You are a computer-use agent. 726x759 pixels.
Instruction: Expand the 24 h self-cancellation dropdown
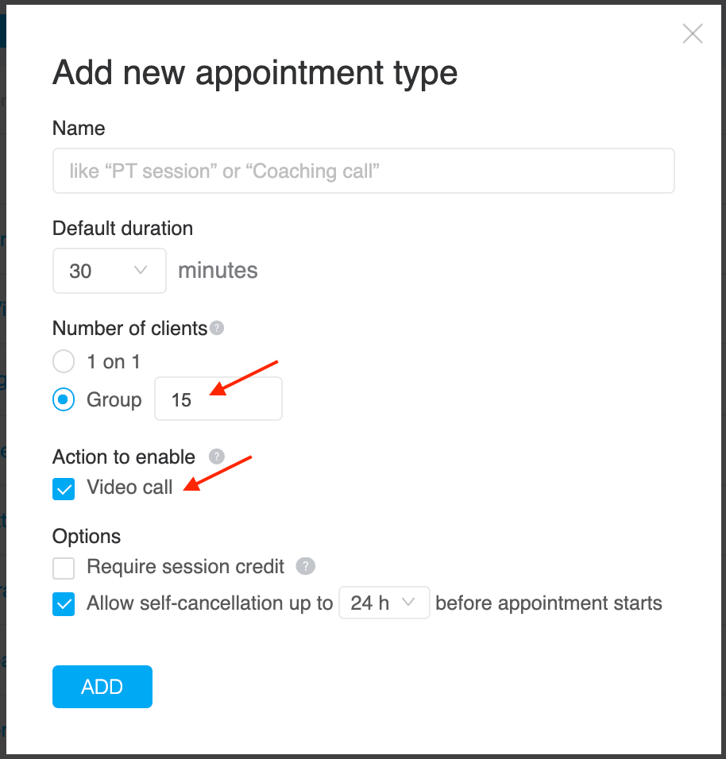384,603
